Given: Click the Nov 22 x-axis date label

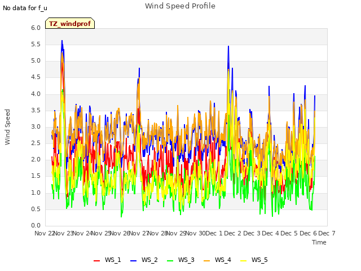Looking at the screenshot, I should point(44,233).
